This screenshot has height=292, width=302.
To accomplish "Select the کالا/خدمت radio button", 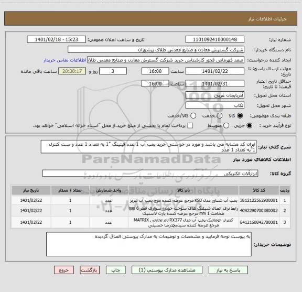I will [x=193, y=116].
